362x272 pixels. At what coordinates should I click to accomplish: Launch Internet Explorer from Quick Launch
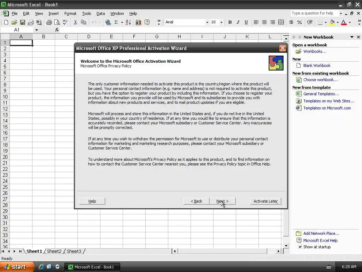pyautogui.click(x=42, y=267)
